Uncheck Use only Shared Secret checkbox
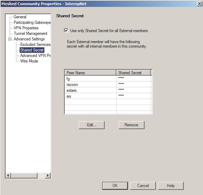The image size is (203, 195). click(x=66, y=31)
